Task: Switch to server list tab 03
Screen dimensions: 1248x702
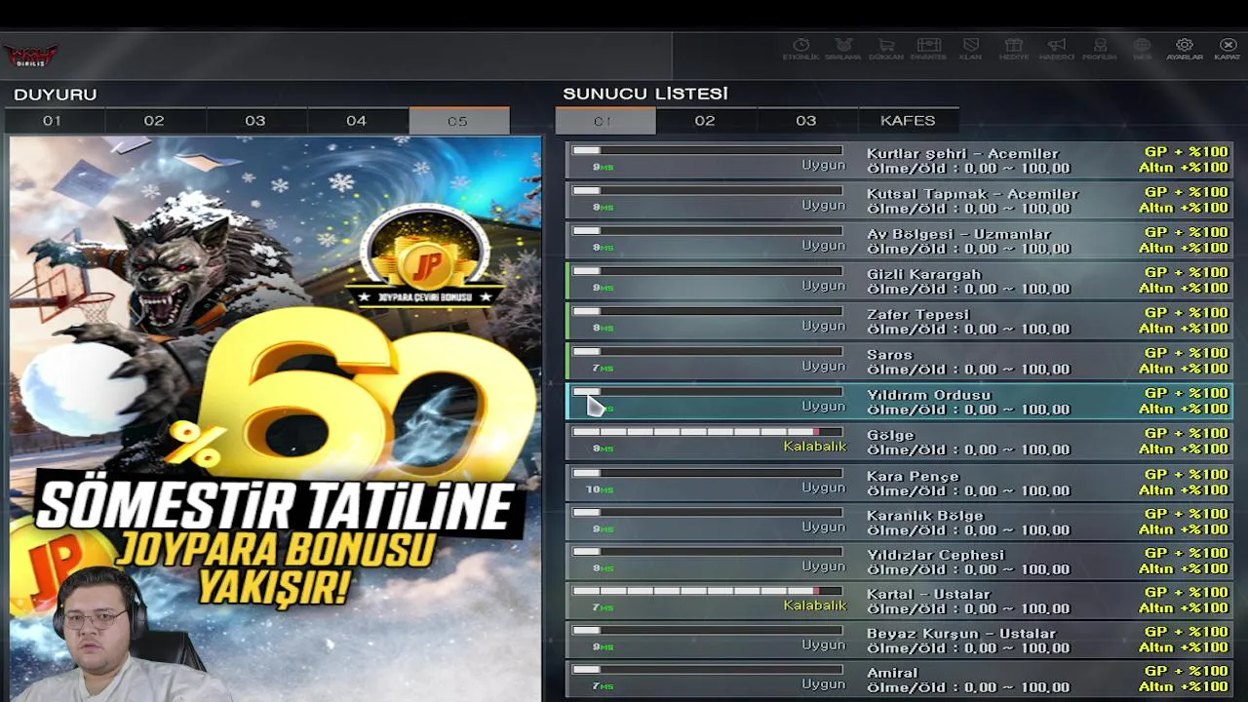Action: (806, 121)
